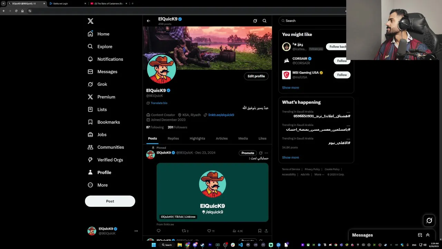Open the pinned post's three-dot menu

pos(266,153)
